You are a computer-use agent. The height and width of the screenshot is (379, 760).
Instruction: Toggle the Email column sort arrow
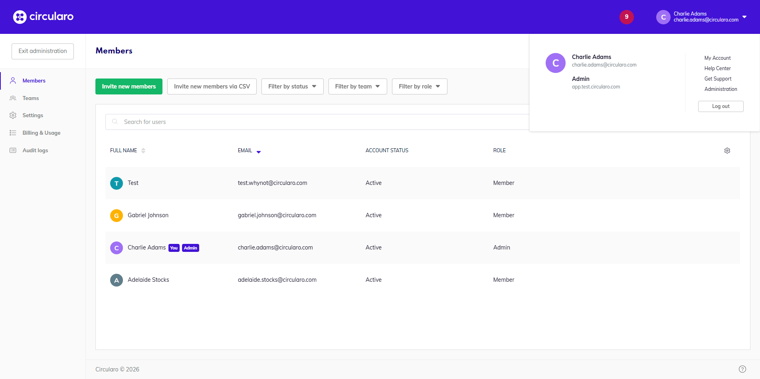point(258,151)
